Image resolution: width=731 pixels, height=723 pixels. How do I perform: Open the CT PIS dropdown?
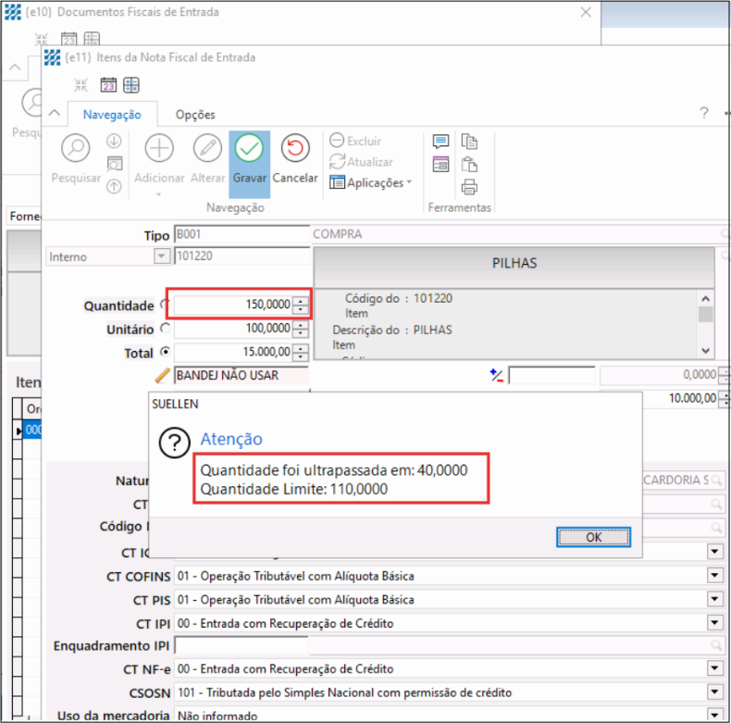click(714, 598)
